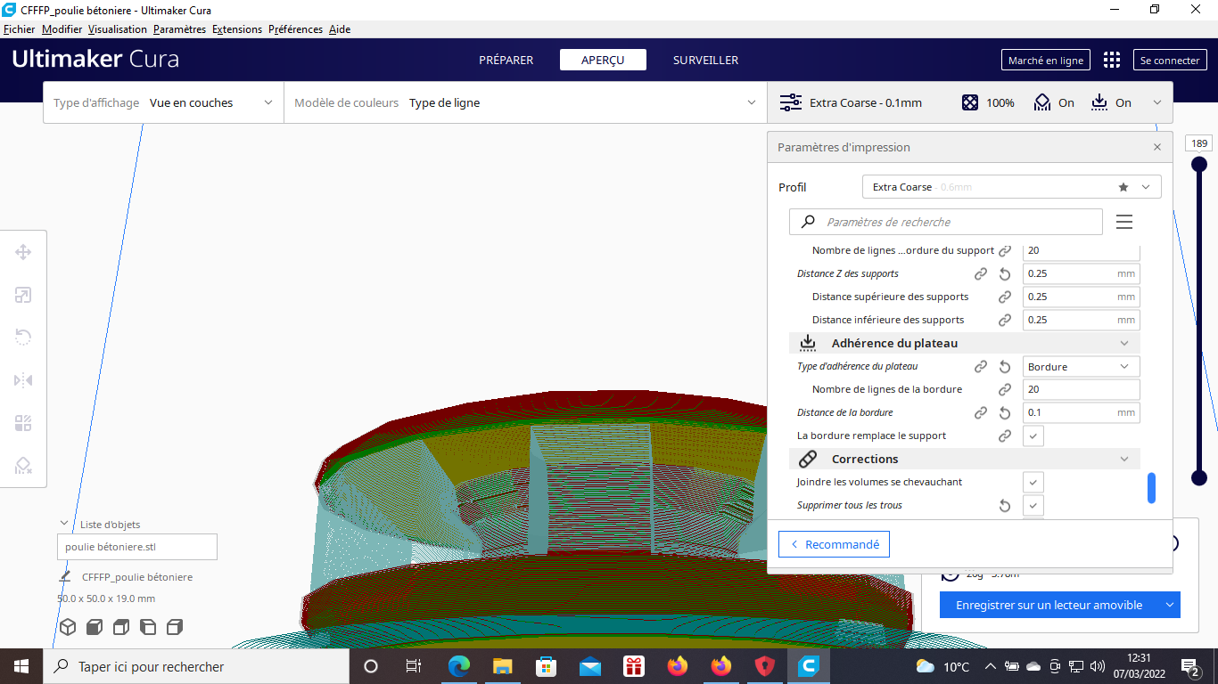Open Type d'affichage dropdown

point(163,102)
